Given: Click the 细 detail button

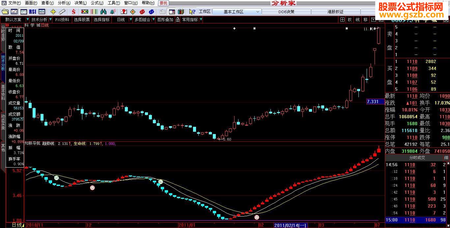Looking at the screenshot, I should click(x=446, y=158).
